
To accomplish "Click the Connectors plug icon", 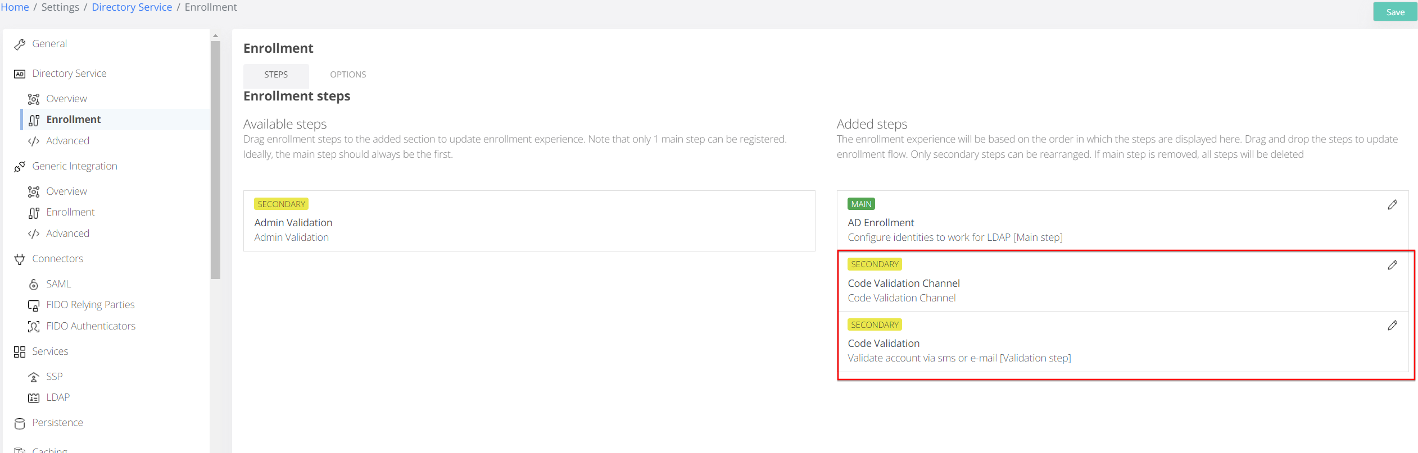I will pyautogui.click(x=20, y=259).
